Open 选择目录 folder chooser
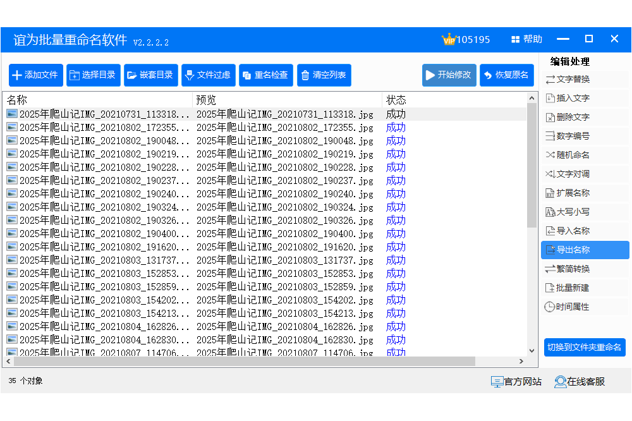The width and height of the screenshot is (632, 421). tap(93, 75)
